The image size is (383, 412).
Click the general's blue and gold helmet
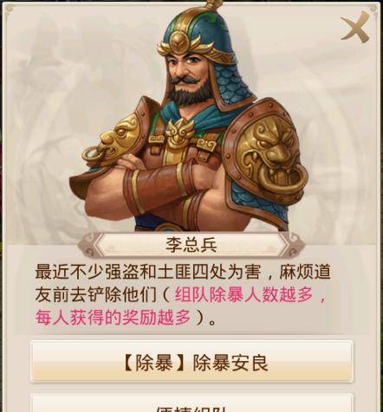[x=197, y=32]
